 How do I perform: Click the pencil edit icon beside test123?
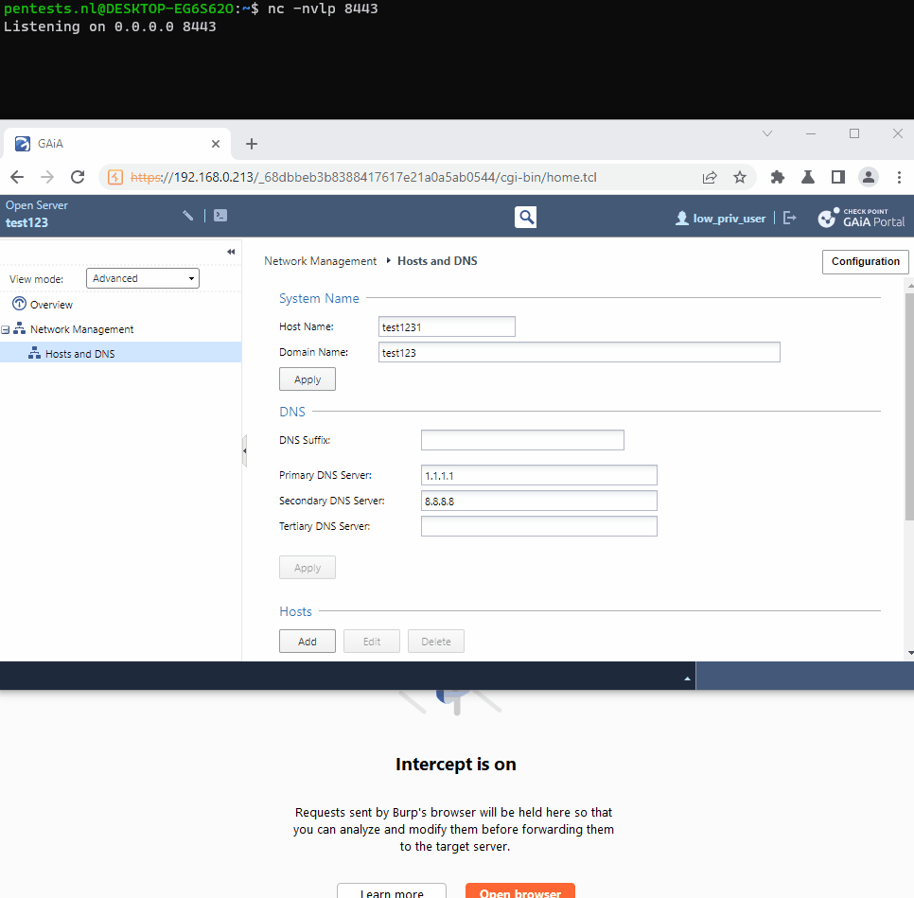(188, 216)
